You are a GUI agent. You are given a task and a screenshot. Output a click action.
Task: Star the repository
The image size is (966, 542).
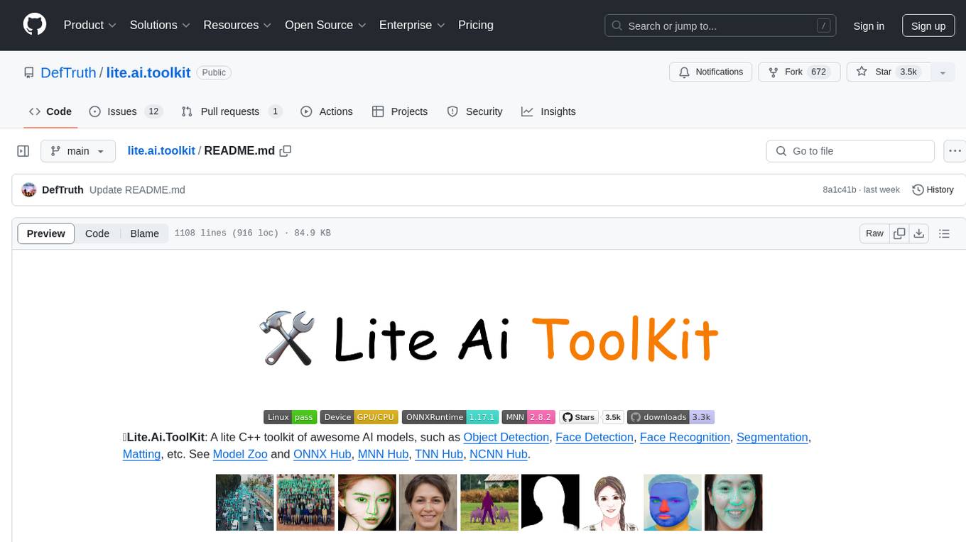click(889, 72)
